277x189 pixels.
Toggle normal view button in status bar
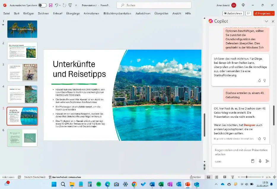tap(208, 177)
